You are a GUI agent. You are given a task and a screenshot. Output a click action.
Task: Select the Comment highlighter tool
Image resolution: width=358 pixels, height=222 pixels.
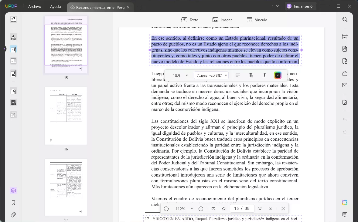(13, 37)
